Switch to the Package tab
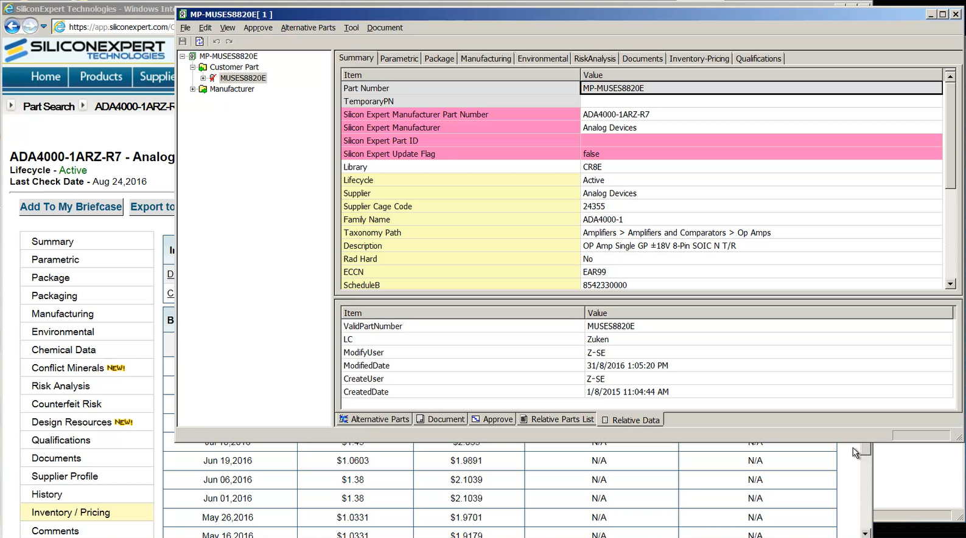This screenshot has width=966, height=538. click(439, 58)
